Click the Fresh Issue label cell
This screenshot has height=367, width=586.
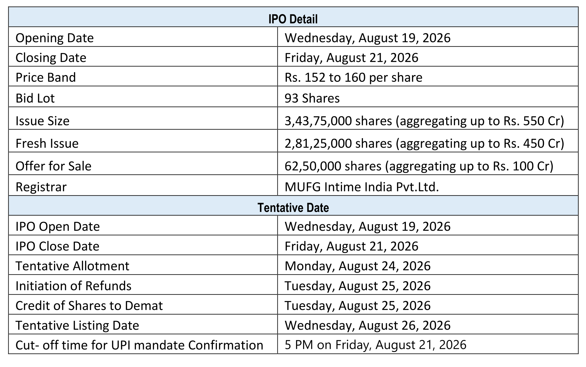(143, 141)
